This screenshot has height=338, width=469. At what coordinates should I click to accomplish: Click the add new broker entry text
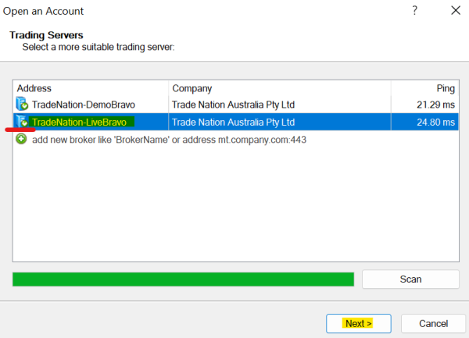[169, 140]
